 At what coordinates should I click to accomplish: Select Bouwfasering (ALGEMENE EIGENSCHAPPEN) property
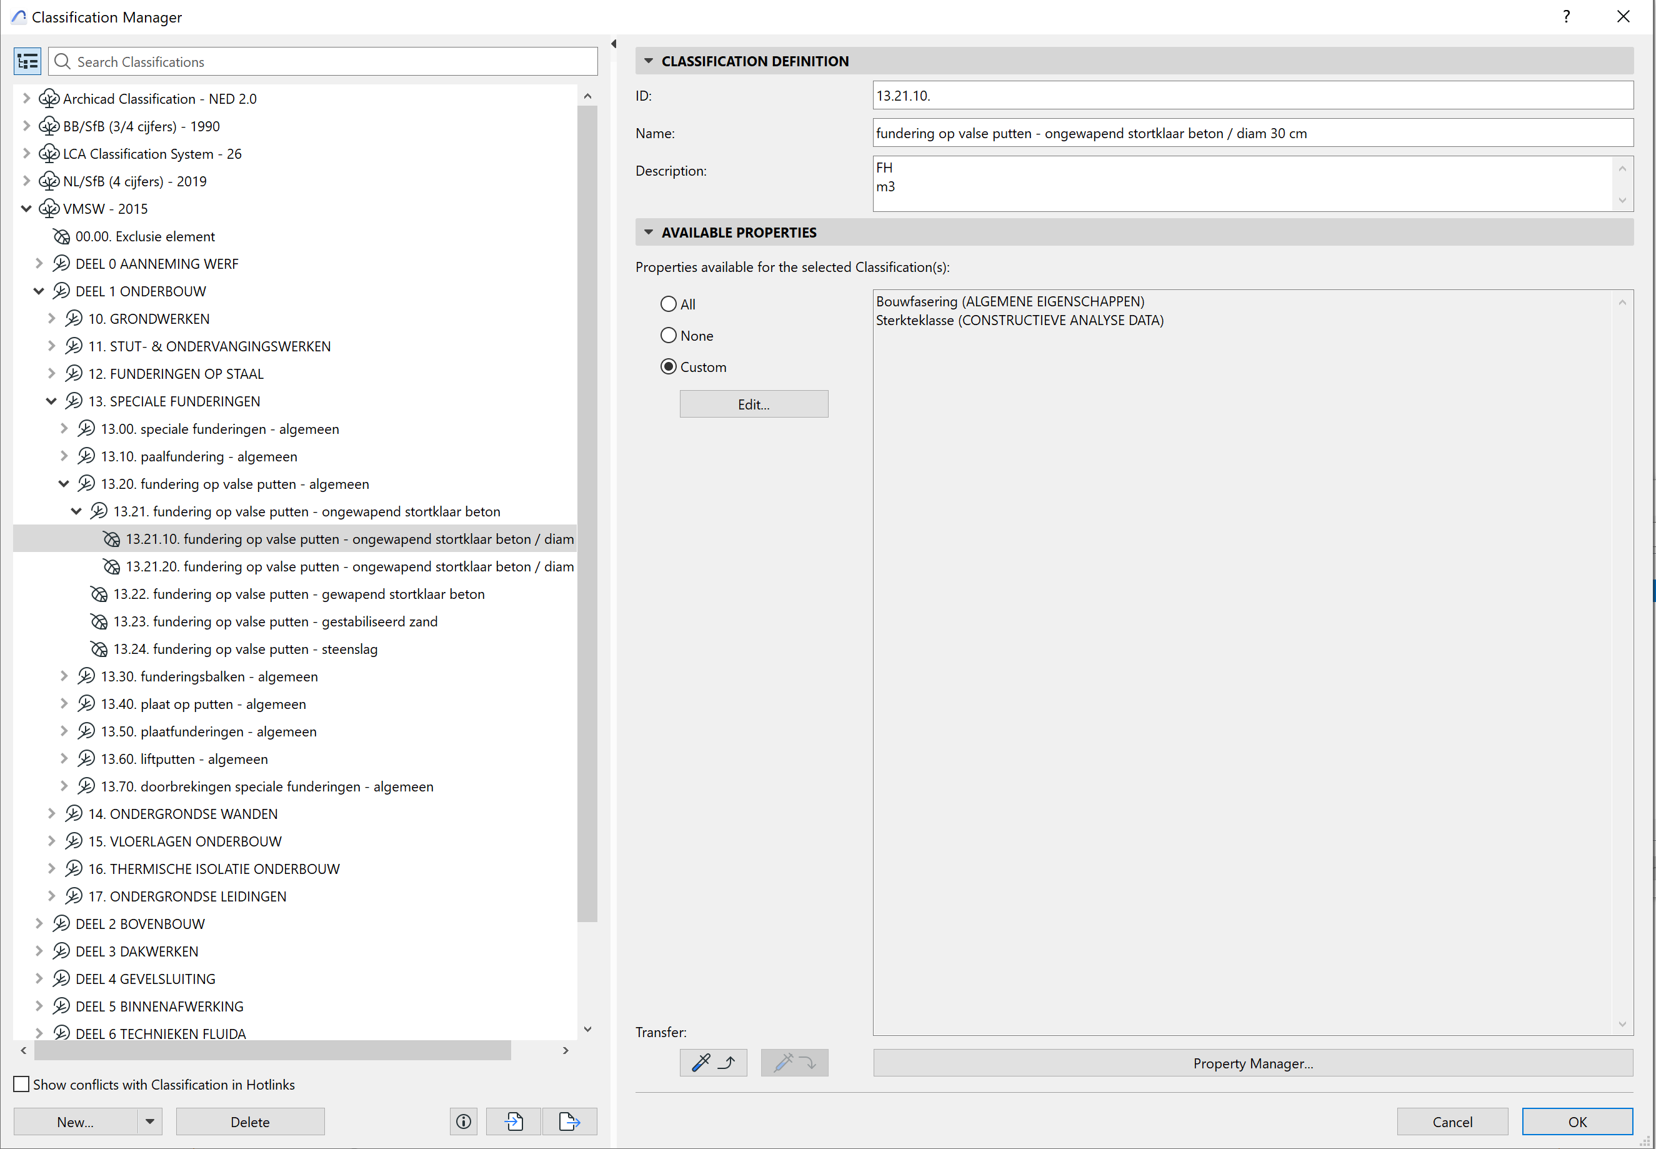(x=1010, y=302)
